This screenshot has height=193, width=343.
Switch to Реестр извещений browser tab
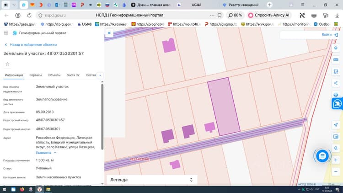click(241, 5)
